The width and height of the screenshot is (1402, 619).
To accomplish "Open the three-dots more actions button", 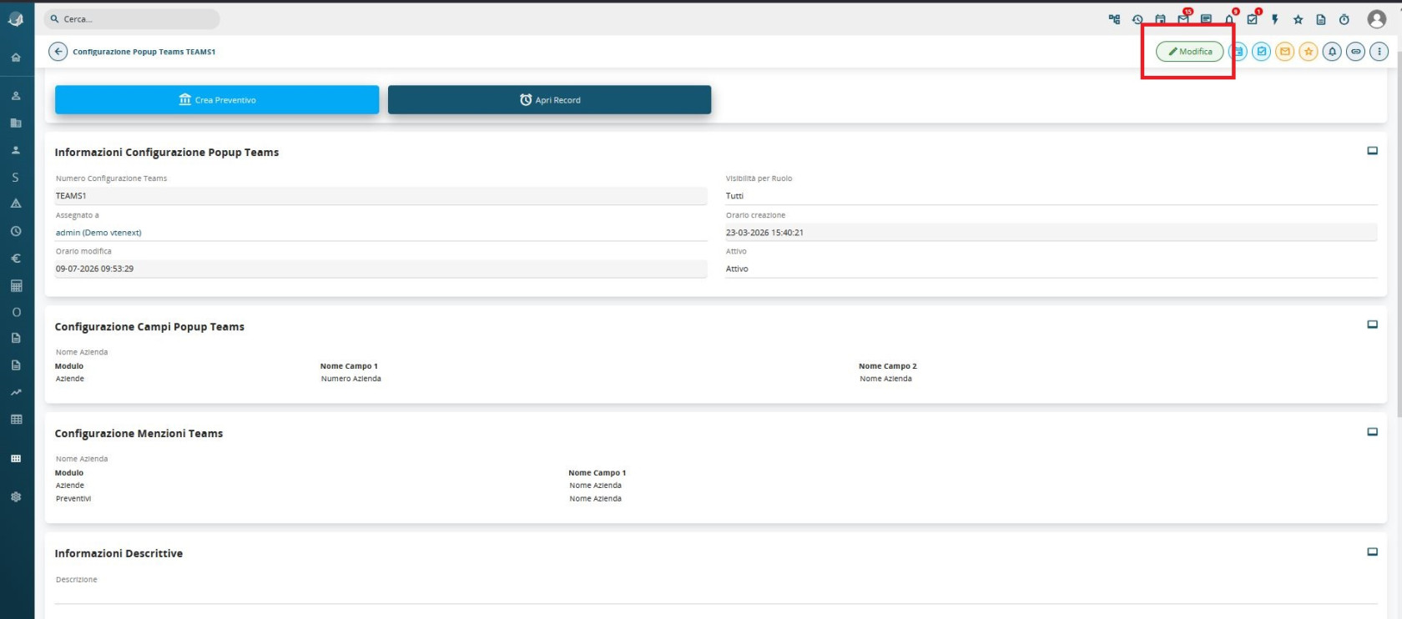I will (1379, 52).
